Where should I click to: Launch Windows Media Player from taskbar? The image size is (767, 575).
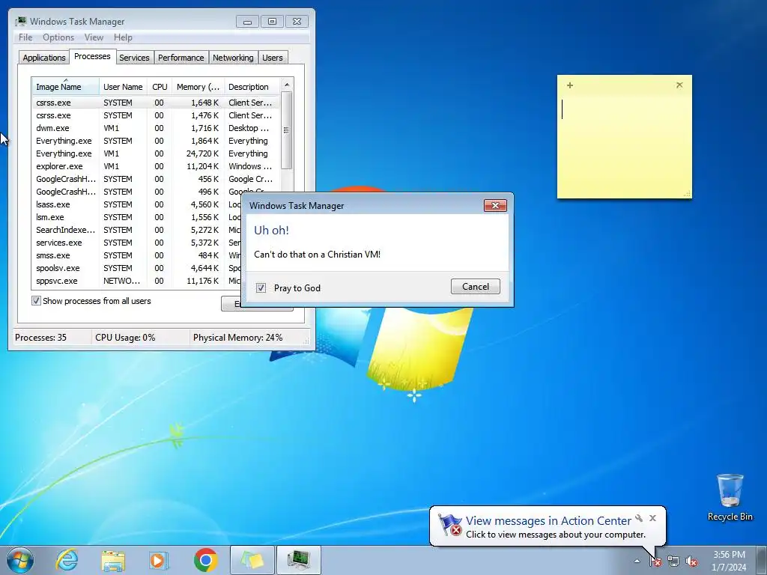point(159,560)
